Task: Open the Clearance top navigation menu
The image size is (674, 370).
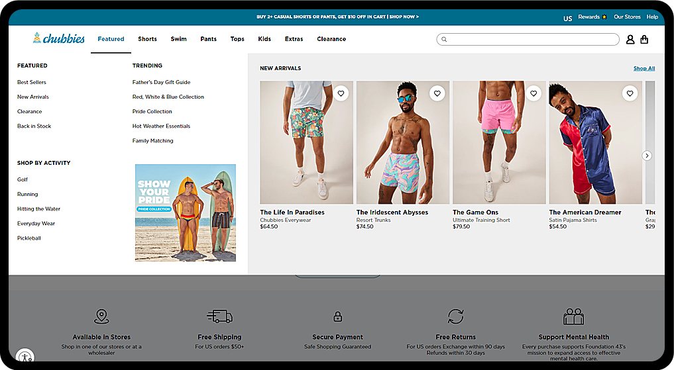Action: pos(331,39)
